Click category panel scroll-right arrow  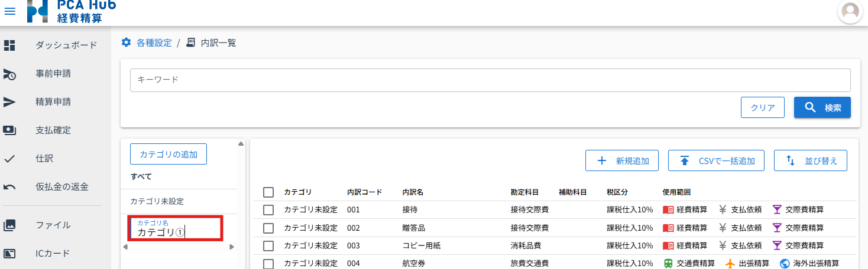(232, 247)
